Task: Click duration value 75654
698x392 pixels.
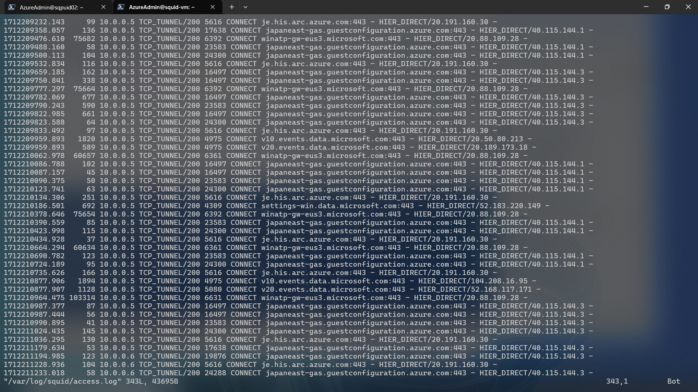Action: [x=84, y=214]
